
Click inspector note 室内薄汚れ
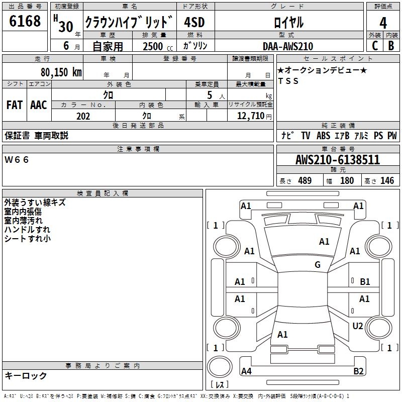(x=23, y=221)
